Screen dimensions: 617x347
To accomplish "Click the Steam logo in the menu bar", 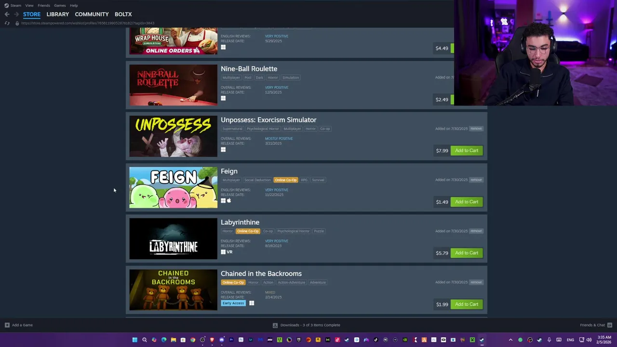I will tap(6, 5).
